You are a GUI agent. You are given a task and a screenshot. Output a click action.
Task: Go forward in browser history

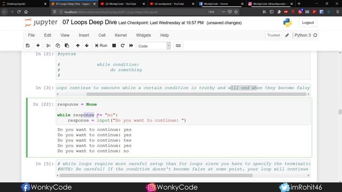[12, 12]
